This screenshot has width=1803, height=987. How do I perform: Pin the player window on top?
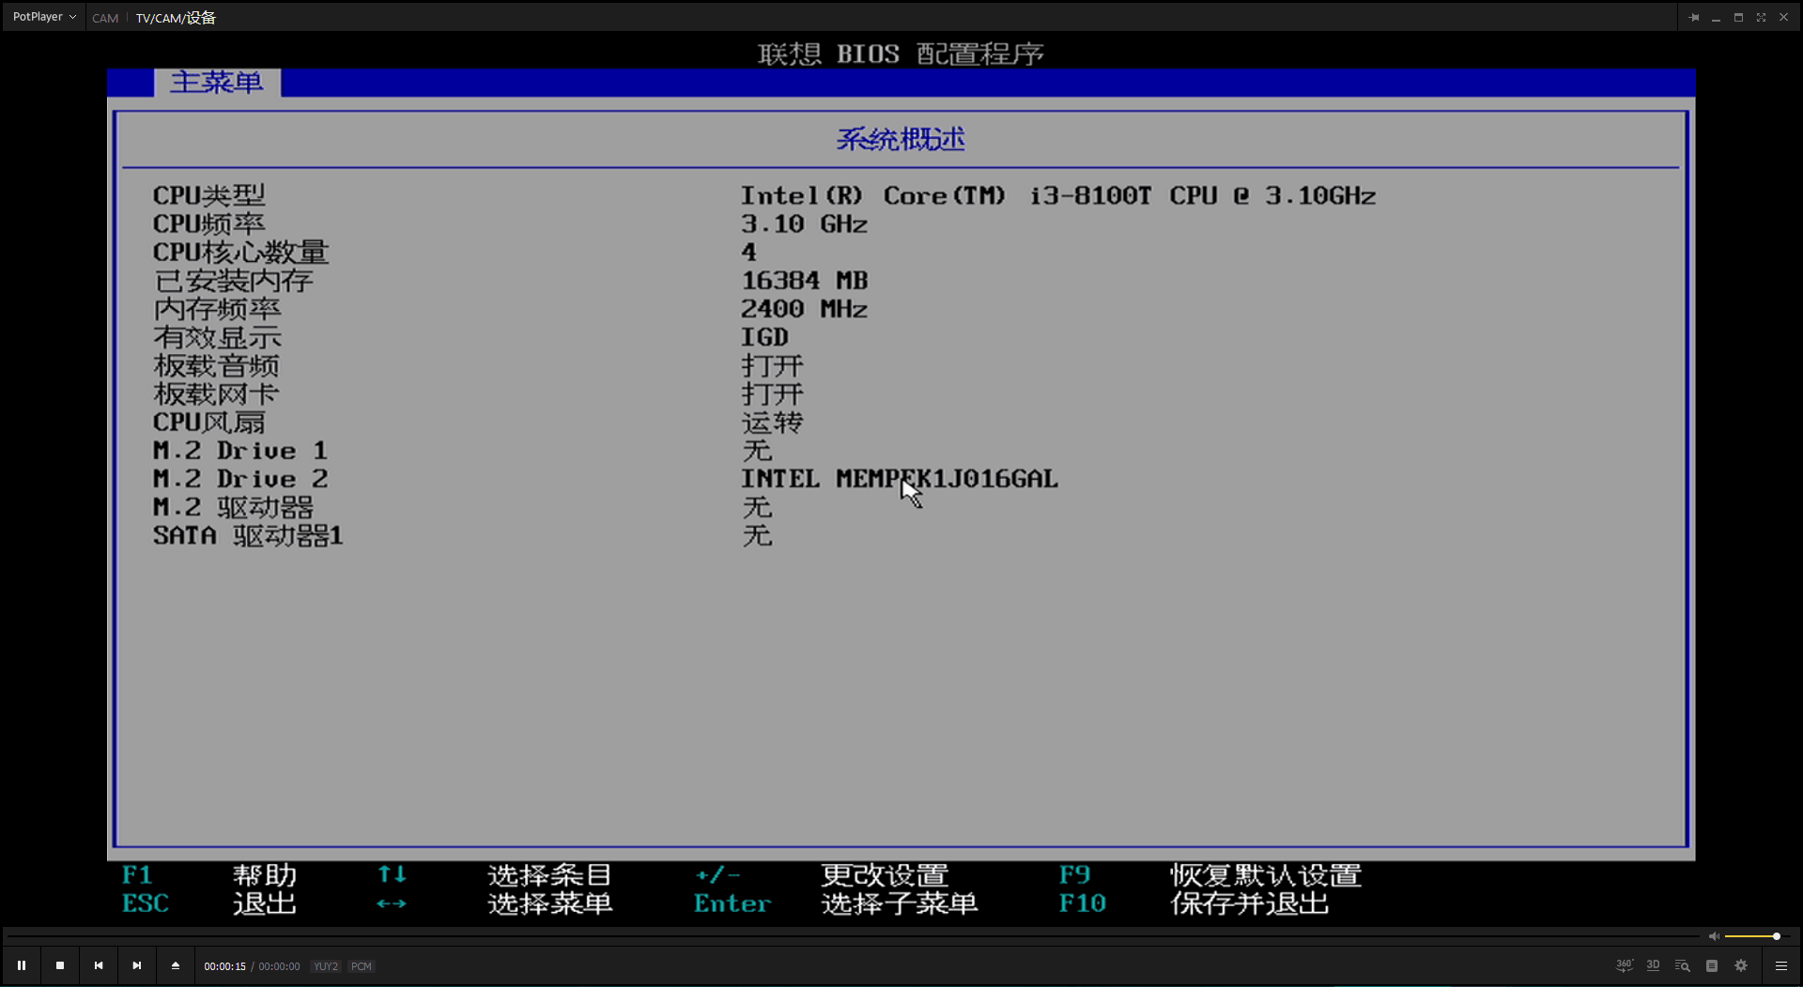[x=1693, y=17]
